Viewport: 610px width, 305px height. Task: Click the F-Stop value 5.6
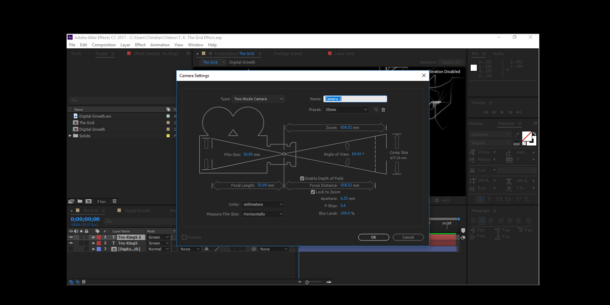point(343,206)
